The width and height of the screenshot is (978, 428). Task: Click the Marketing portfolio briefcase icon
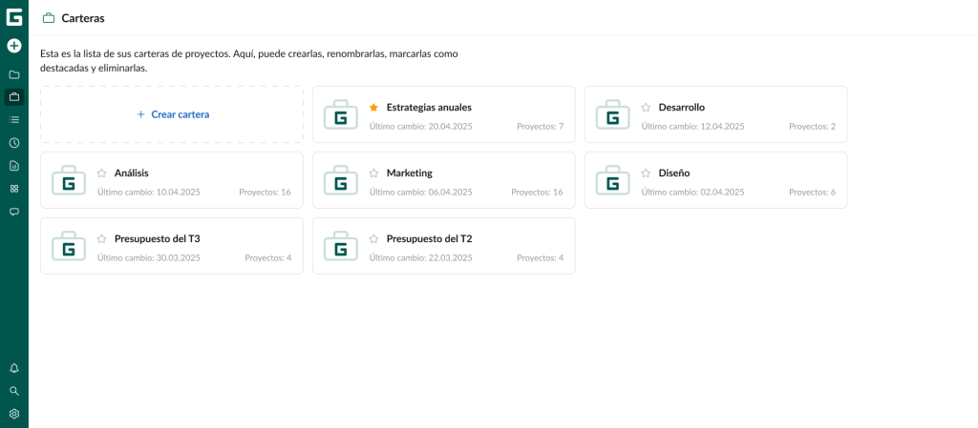(x=341, y=180)
